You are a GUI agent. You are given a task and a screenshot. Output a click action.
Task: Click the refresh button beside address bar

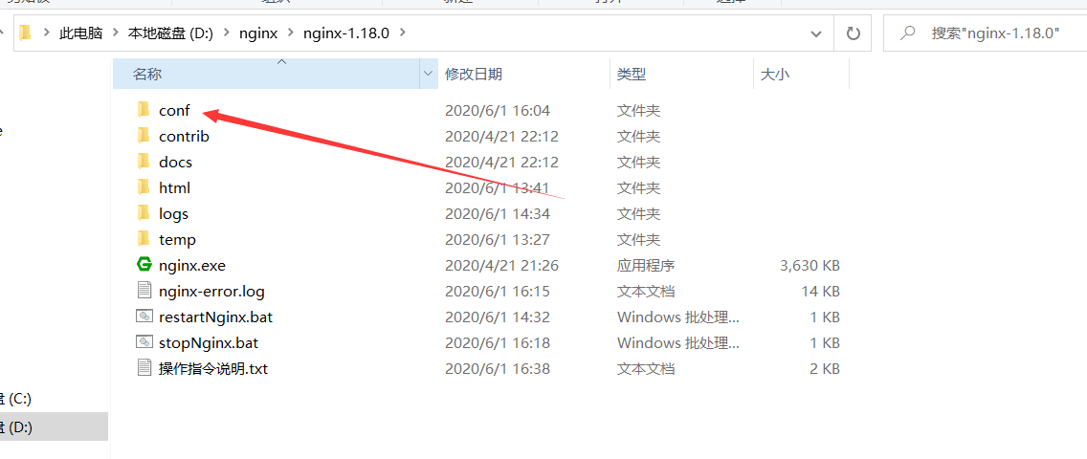tap(854, 33)
